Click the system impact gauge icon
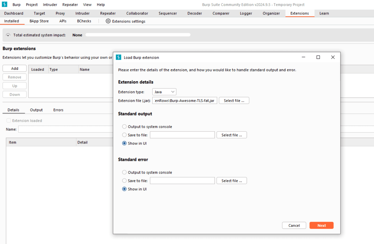 point(8,35)
